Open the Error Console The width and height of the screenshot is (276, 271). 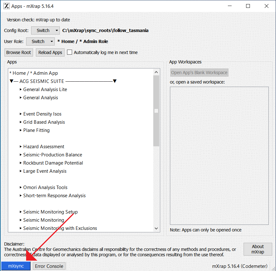point(49,266)
